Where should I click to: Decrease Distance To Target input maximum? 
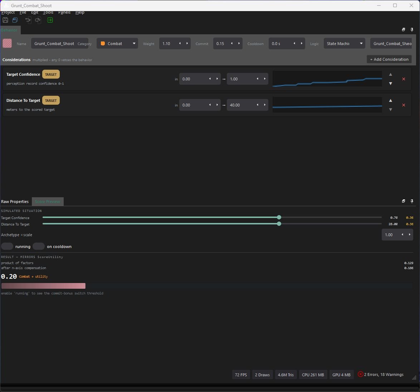(258, 105)
